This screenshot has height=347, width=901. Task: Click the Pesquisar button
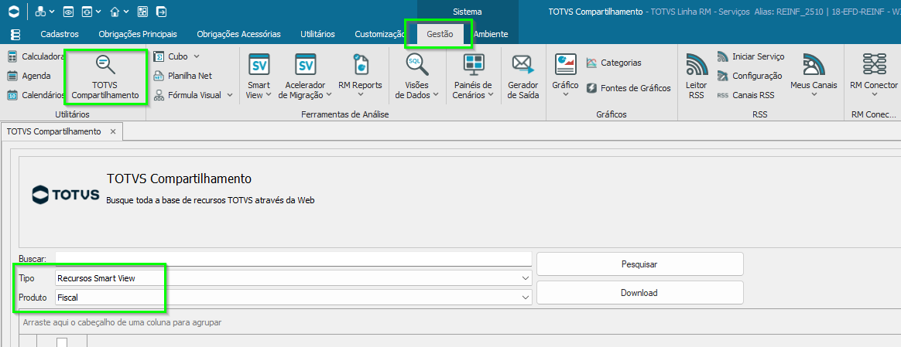click(639, 264)
